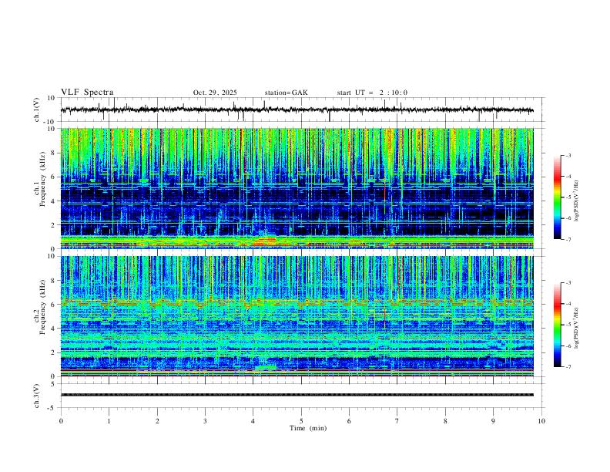
Task: Click the ch.1 frequency spectrogram panel
Action: pos(297,188)
